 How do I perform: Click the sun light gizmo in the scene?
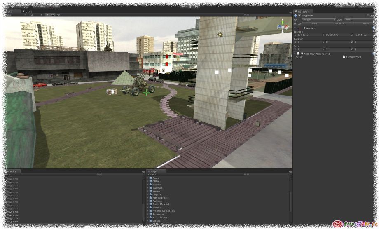[220, 35]
